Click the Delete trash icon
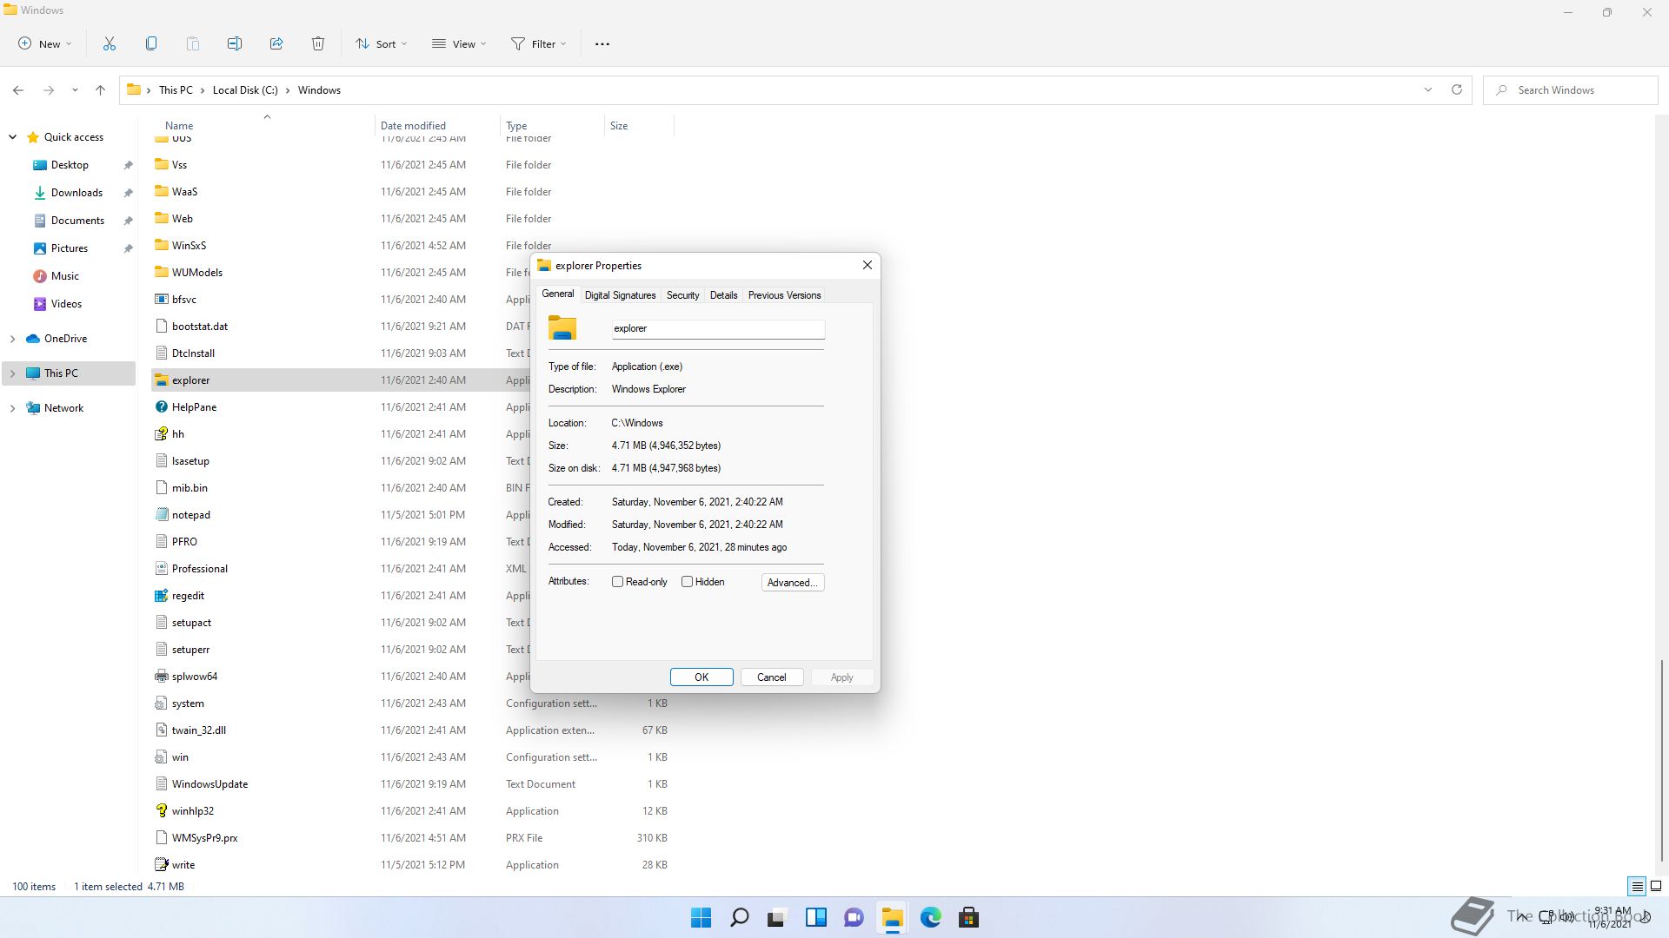This screenshot has width=1669, height=938. click(x=318, y=43)
